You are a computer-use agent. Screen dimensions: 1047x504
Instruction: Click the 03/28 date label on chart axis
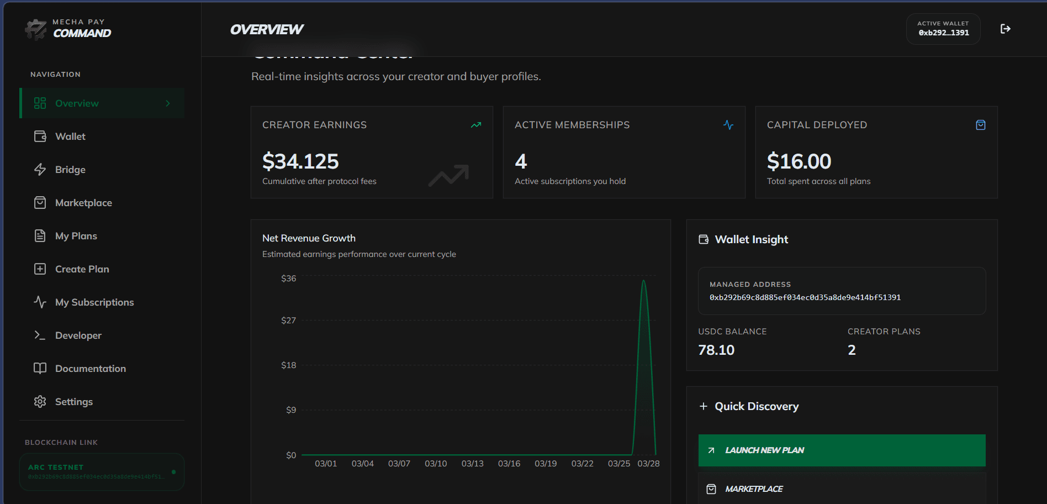(648, 464)
